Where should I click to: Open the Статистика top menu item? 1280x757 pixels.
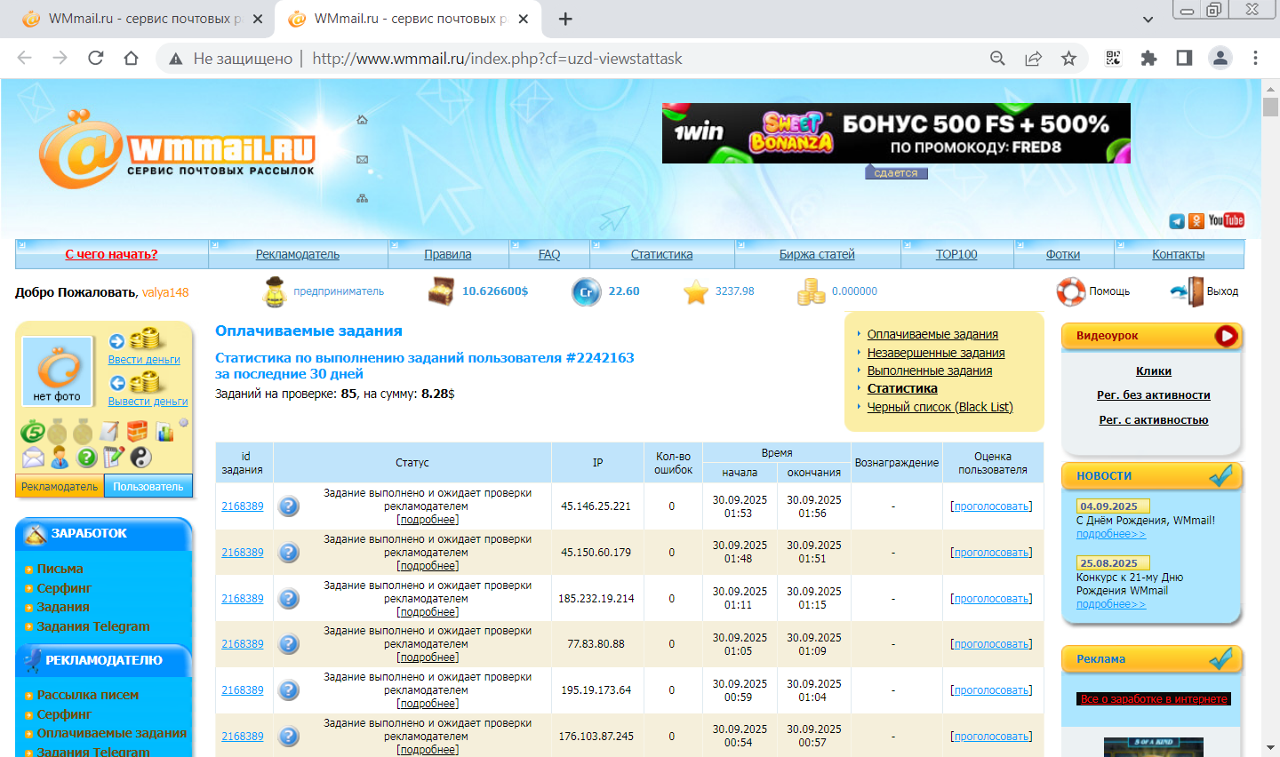(x=661, y=254)
